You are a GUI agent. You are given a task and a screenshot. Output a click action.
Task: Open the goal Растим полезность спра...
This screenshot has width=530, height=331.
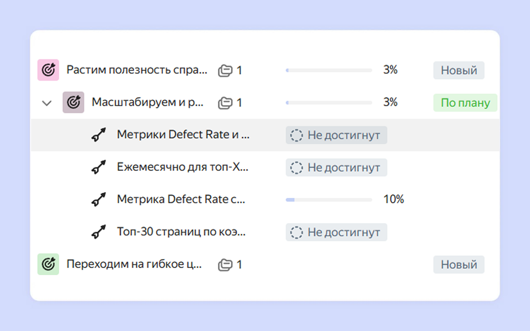click(x=137, y=70)
